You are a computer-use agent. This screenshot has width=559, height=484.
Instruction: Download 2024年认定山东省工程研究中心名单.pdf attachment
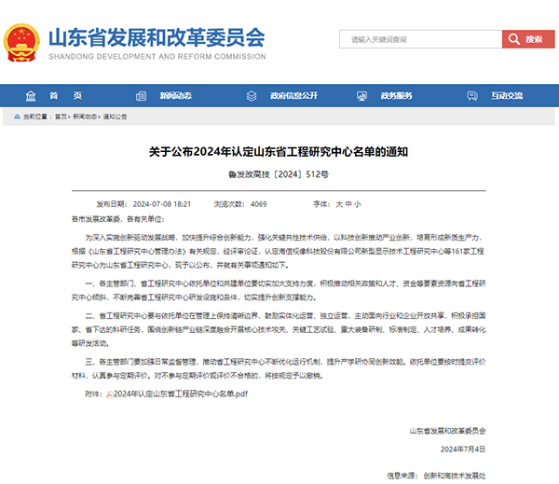pyautogui.click(x=179, y=394)
